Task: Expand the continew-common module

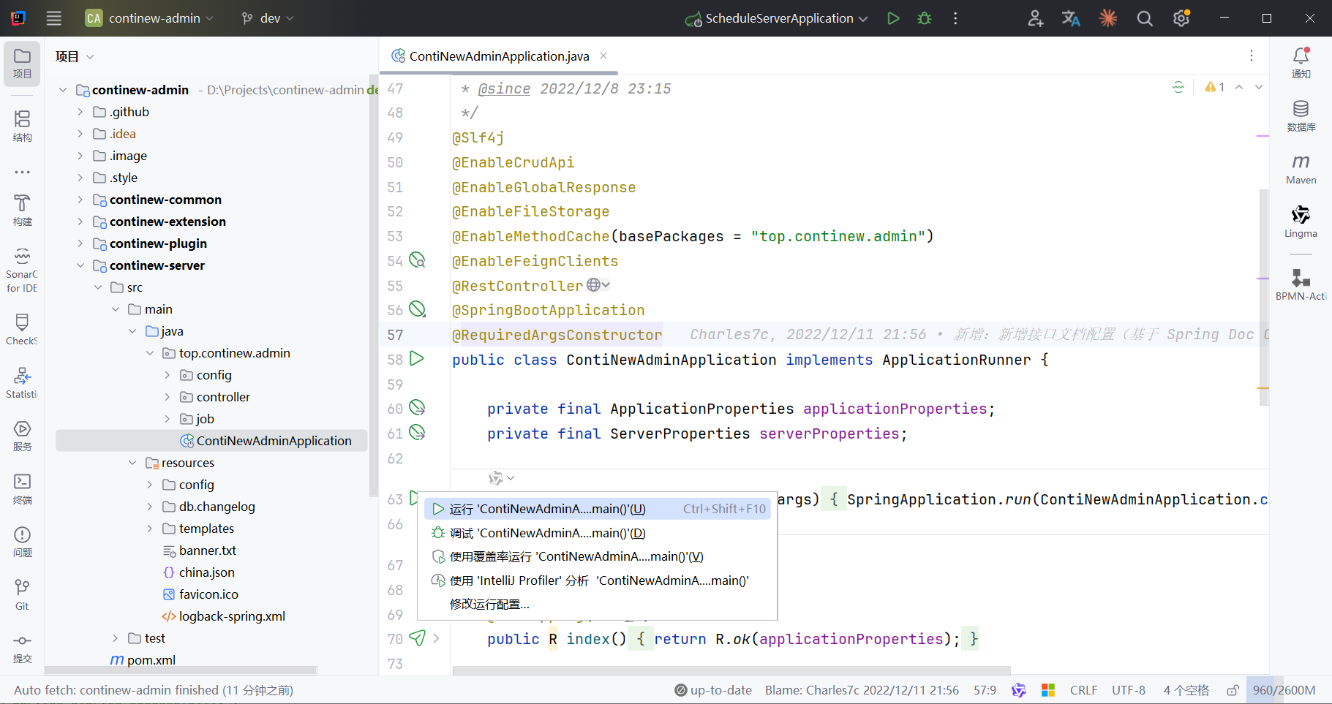Action: (80, 200)
